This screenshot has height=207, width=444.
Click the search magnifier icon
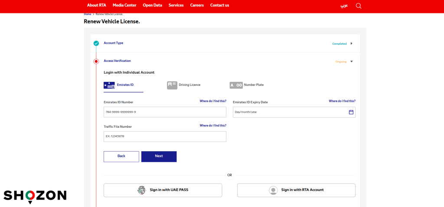tap(358, 6)
